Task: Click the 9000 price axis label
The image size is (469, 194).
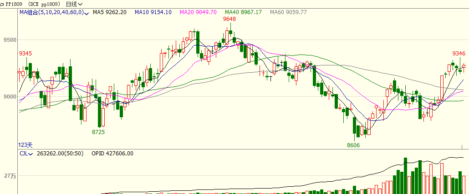Action: [x=9, y=97]
